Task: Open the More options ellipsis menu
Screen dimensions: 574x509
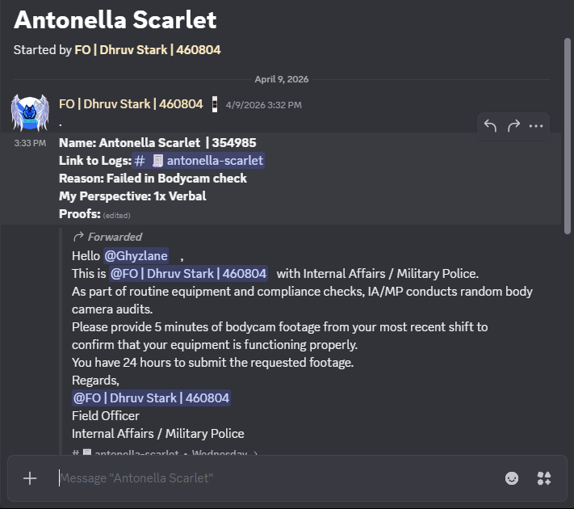Action: [x=536, y=126]
